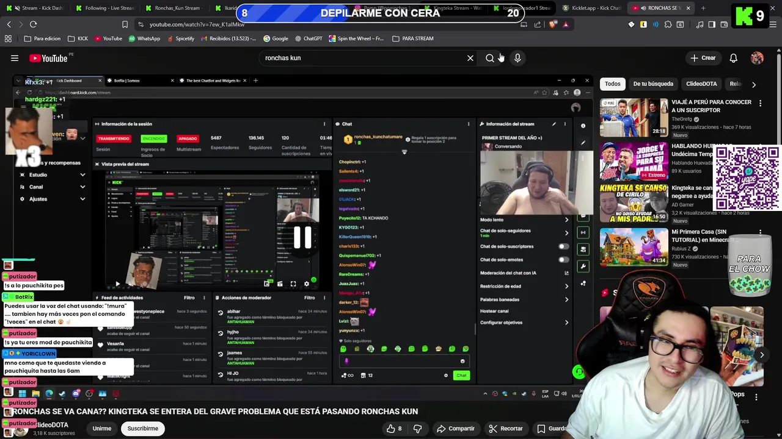Open Palabras baneadas options
Screen dimensions: 782x439
click(x=566, y=299)
